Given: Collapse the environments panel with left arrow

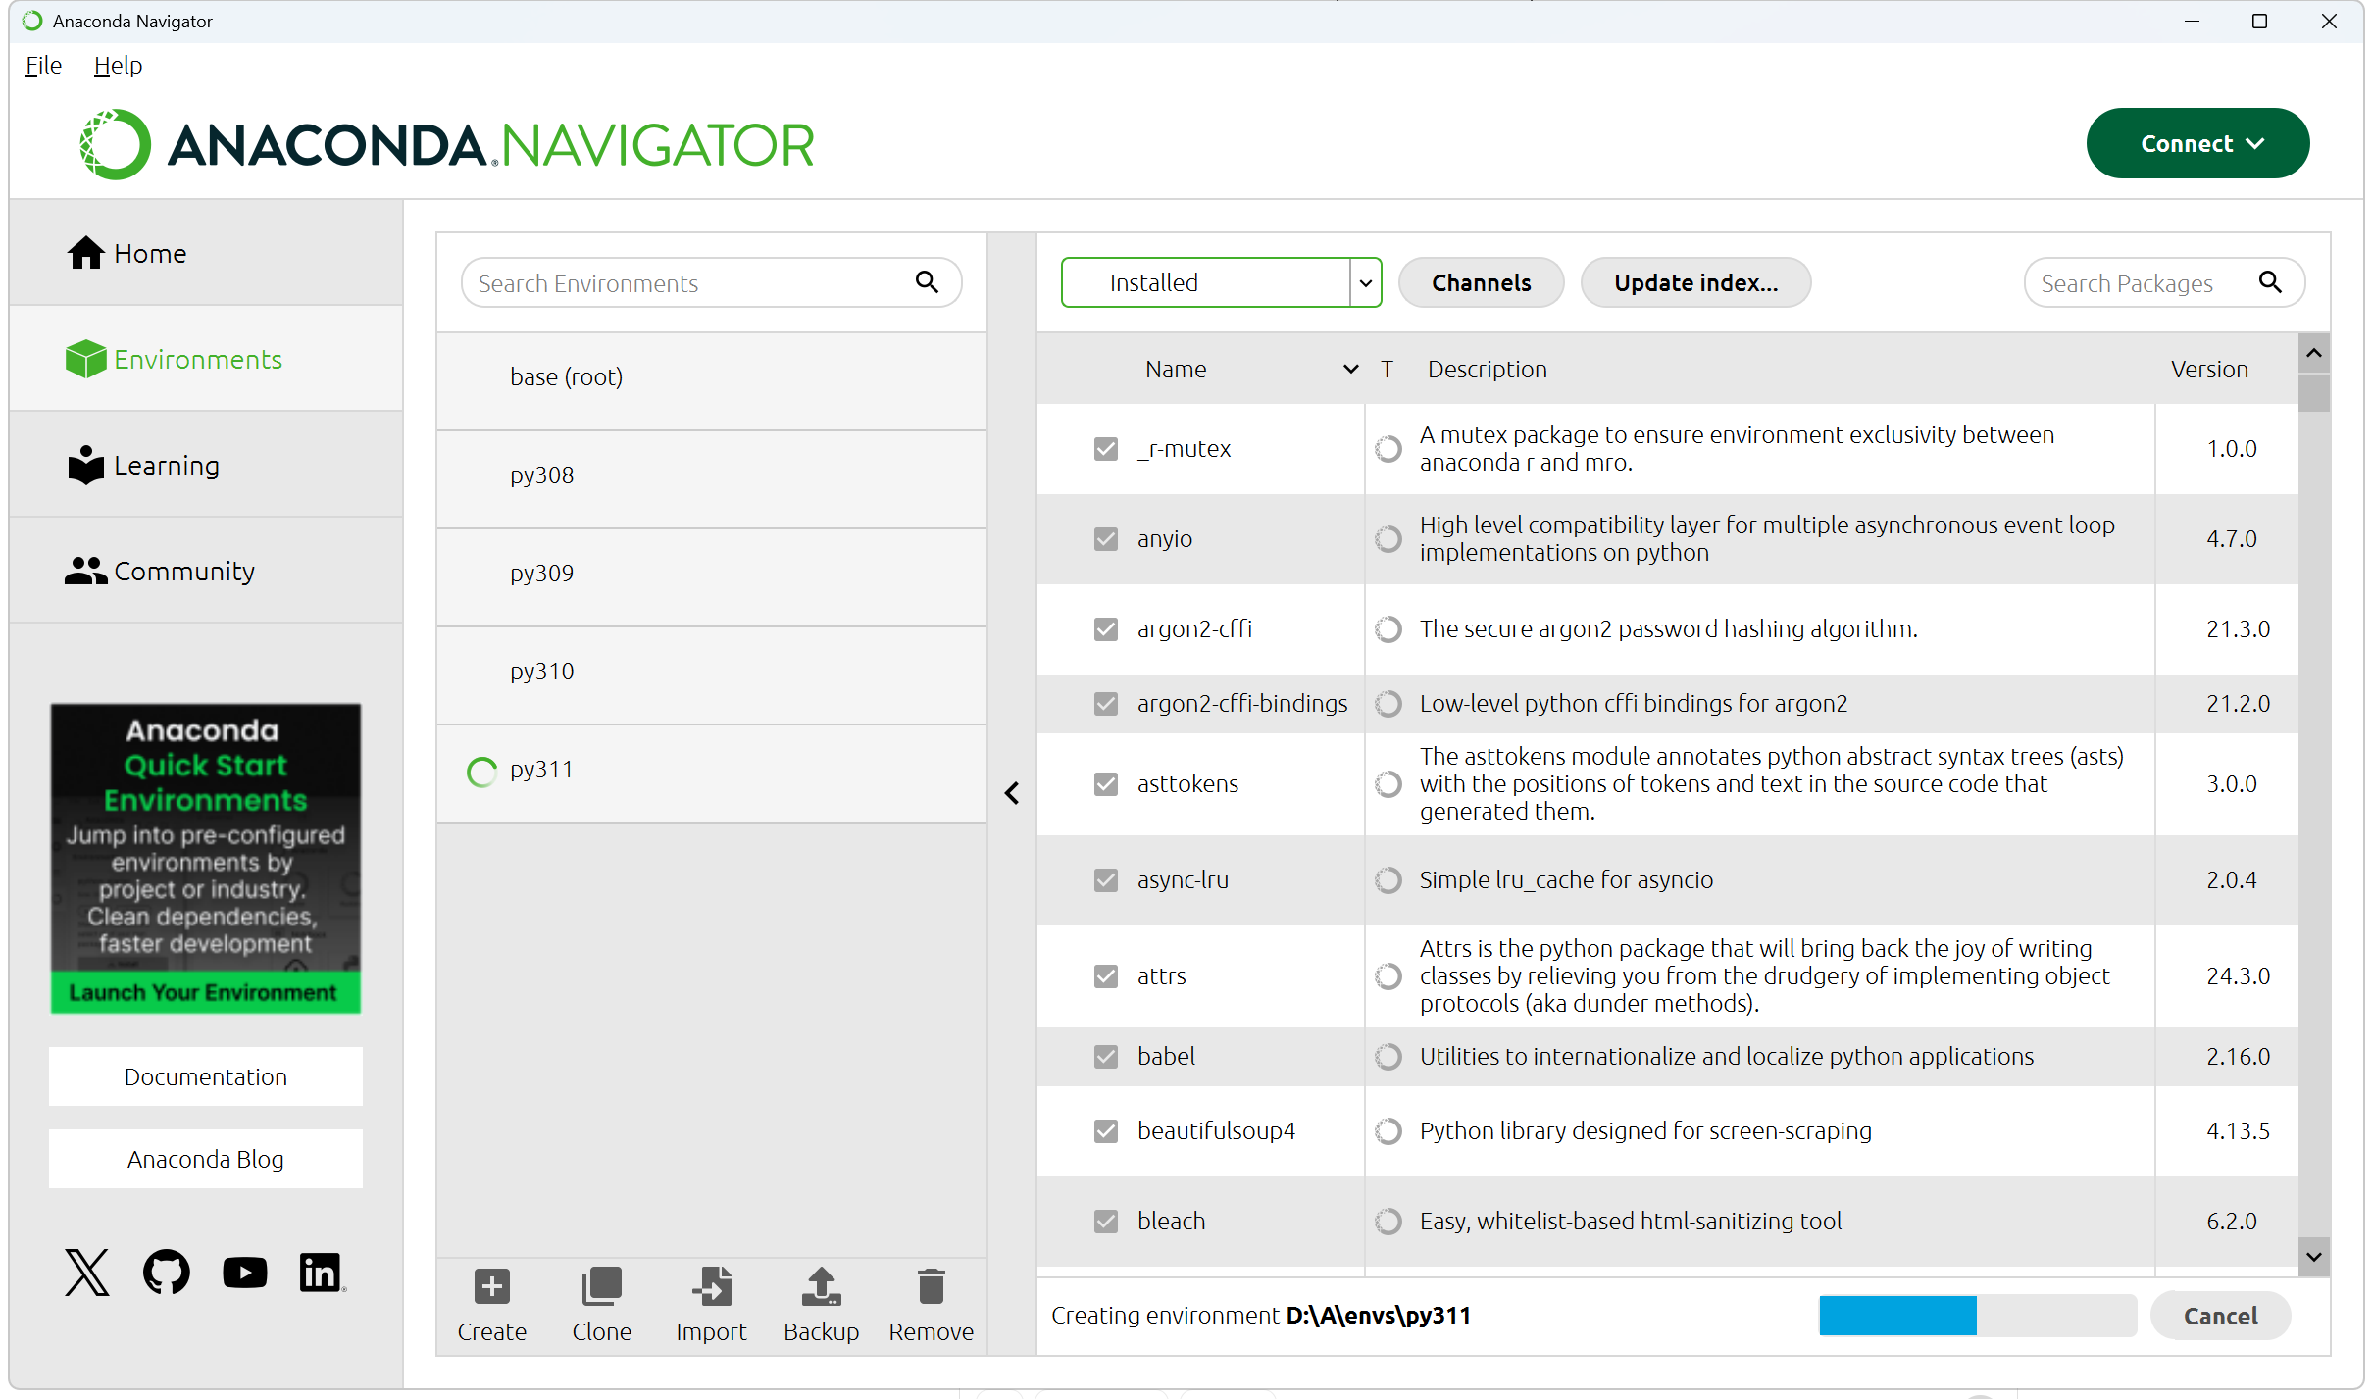Looking at the screenshot, I should [1012, 793].
